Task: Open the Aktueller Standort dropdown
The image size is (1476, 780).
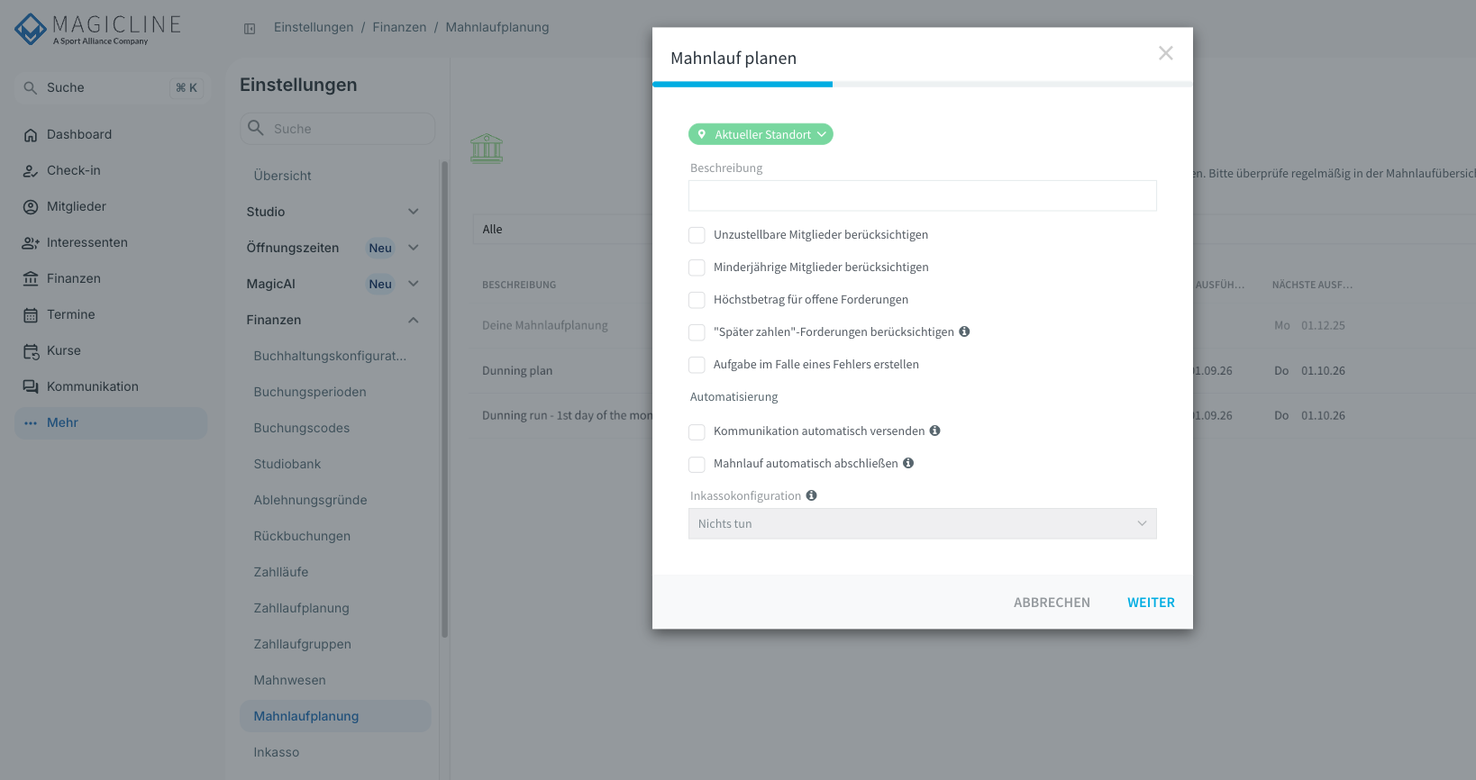Action: pos(761,134)
